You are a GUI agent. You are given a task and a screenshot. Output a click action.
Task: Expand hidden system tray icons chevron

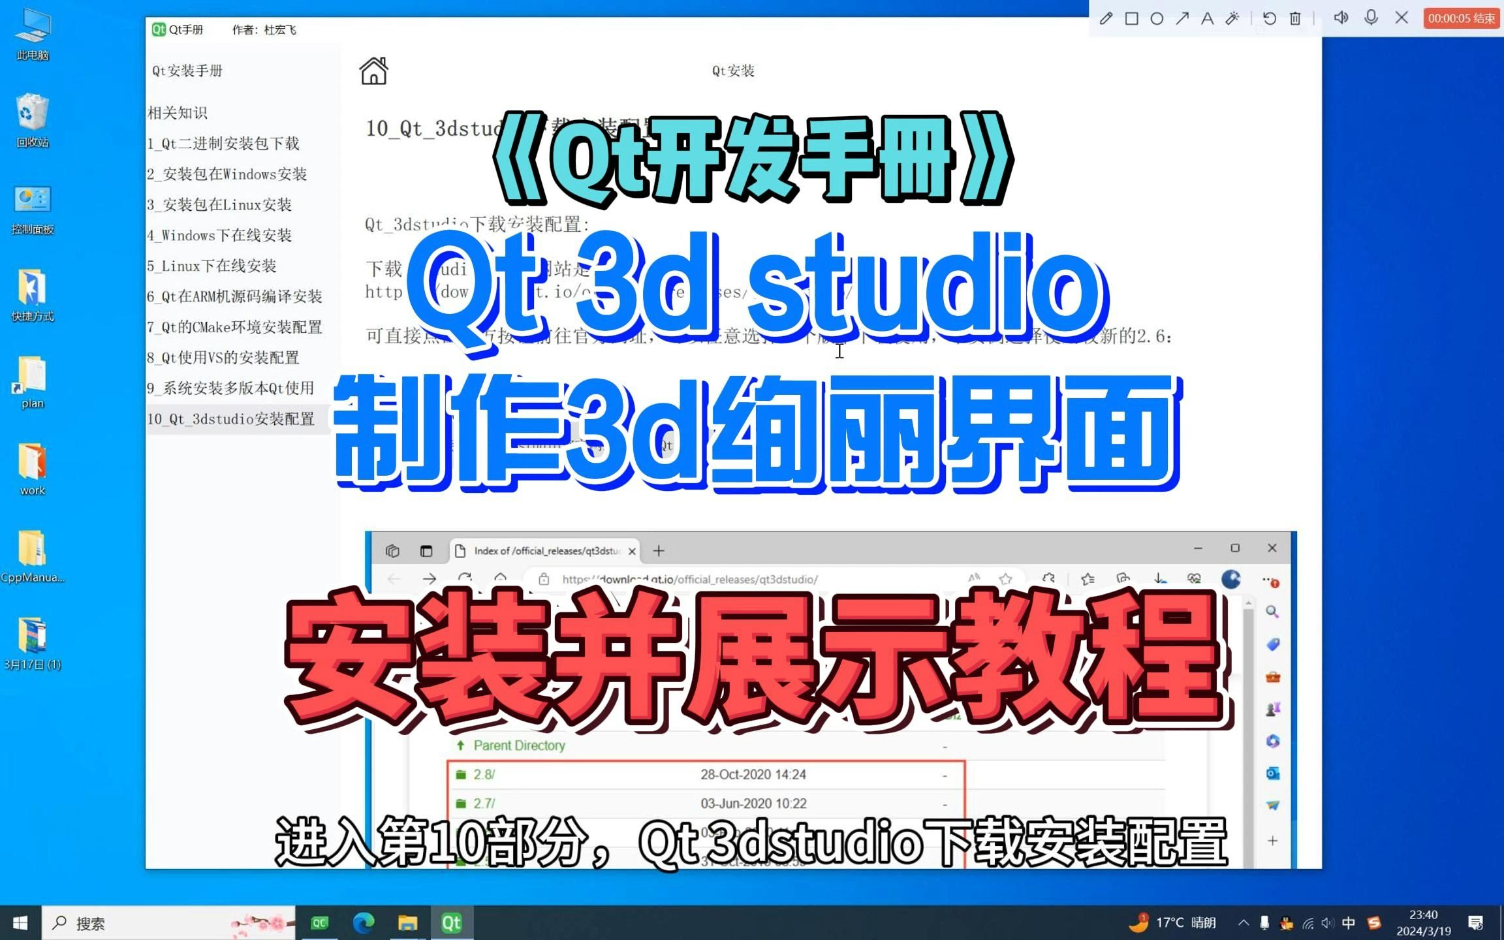click(x=1244, y=923)
